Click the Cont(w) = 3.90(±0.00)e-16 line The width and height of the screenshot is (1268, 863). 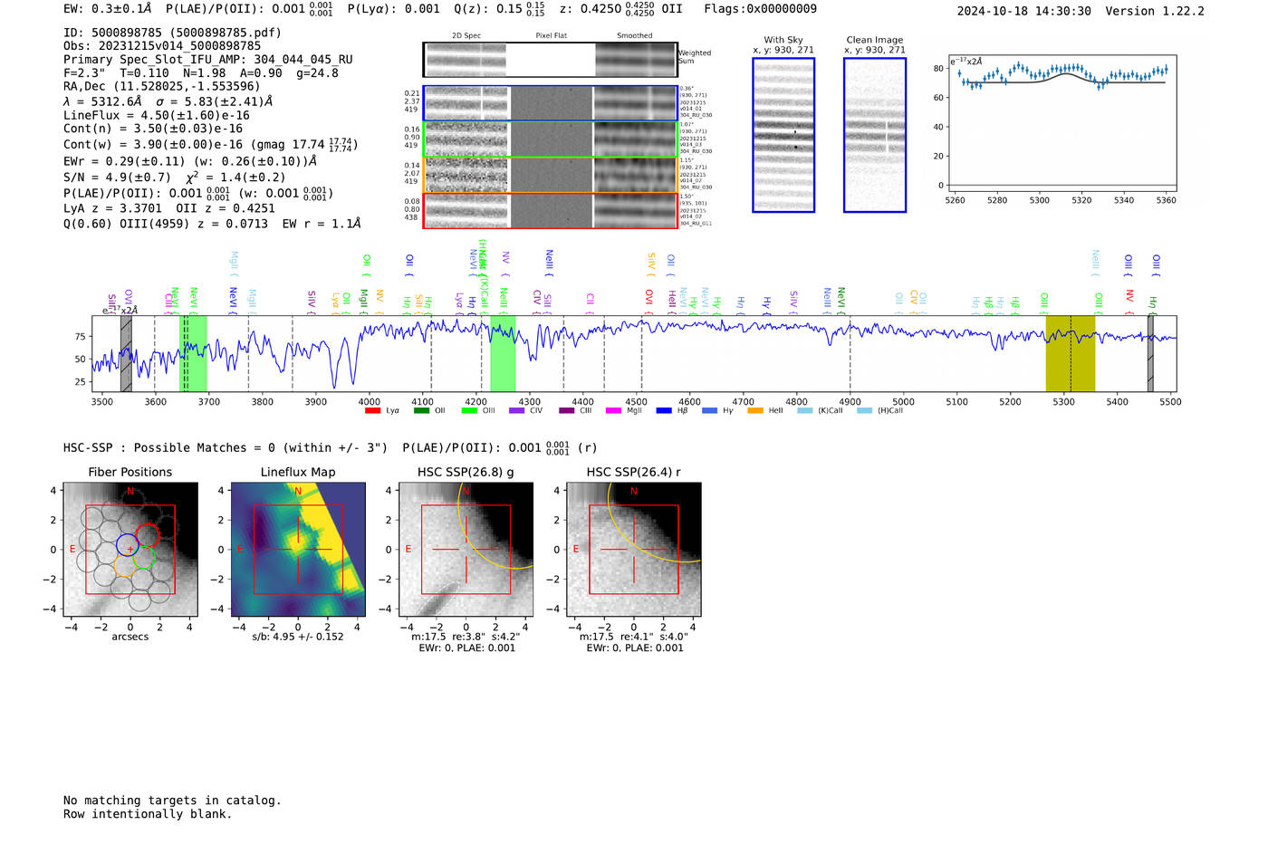(211, 144)
